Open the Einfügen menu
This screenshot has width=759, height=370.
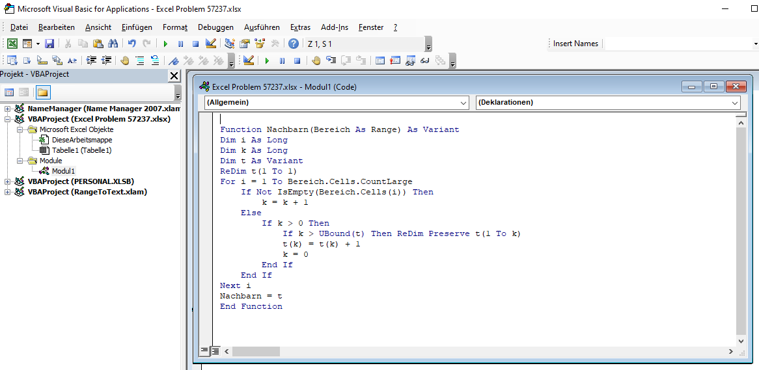[137, 27]
